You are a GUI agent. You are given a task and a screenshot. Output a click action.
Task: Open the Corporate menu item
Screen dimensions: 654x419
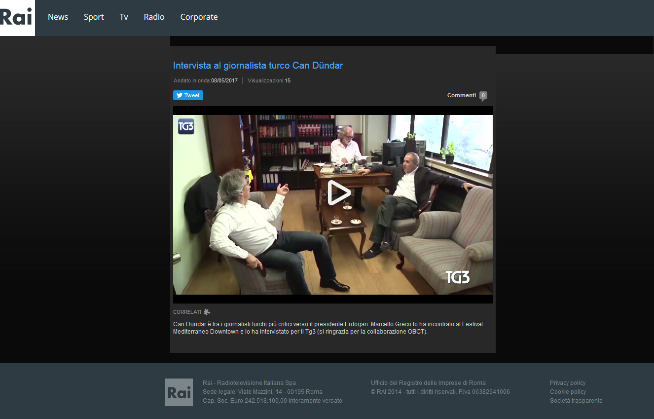[199, 17]
